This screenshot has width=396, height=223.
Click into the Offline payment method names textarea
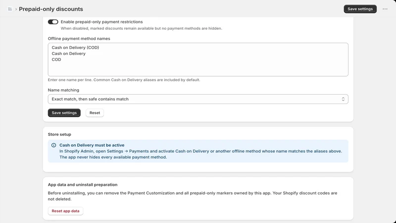click(x=198, y=59)
